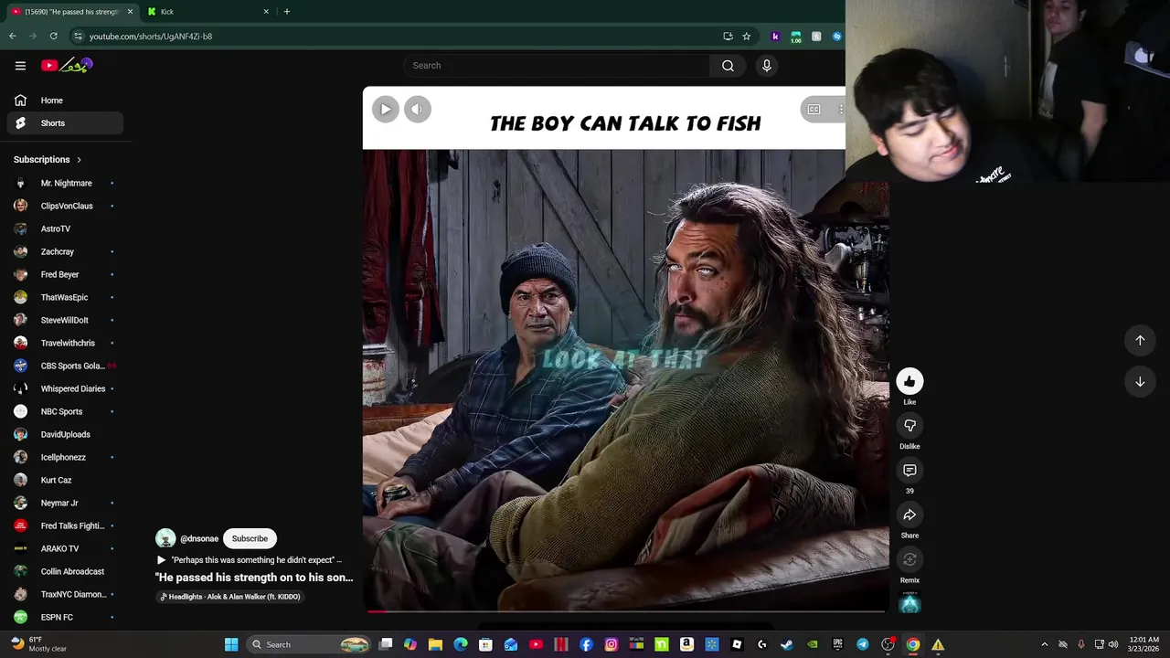This screenshot has width=1170, height=658.
Task: Open Chrome from the taskbar
Action: (912, 644)
